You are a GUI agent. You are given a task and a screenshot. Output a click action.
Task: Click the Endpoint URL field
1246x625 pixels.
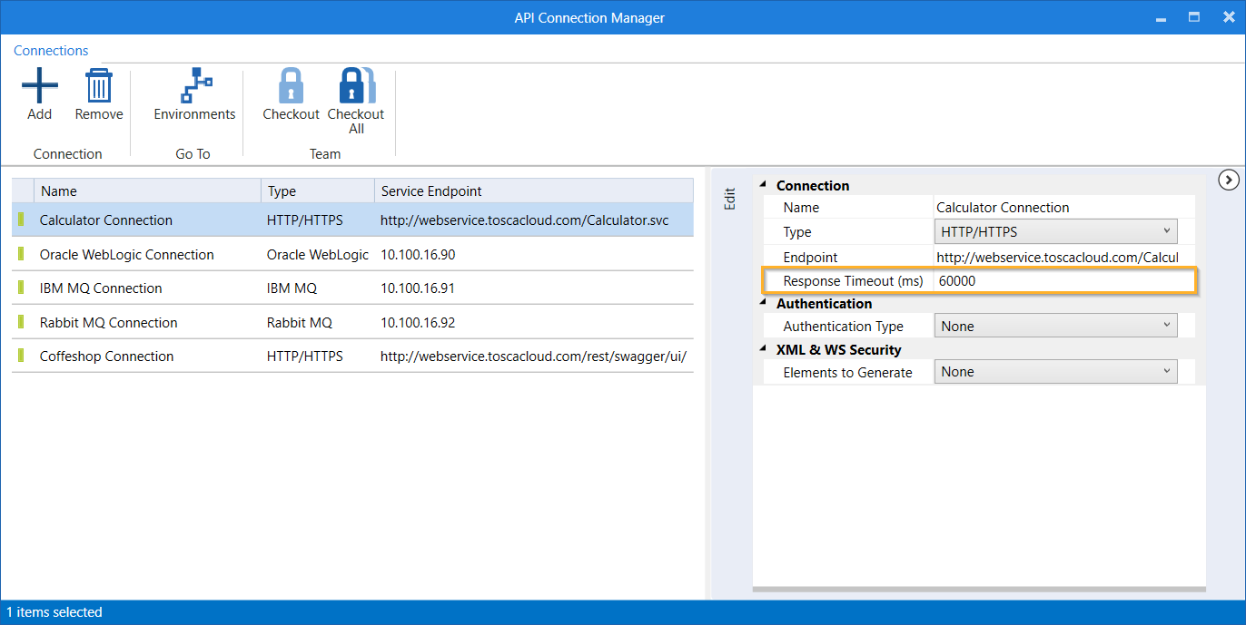click(1056, 257)
